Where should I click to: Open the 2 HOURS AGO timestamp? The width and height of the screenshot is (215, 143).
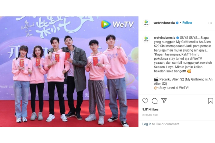(150, 115)
